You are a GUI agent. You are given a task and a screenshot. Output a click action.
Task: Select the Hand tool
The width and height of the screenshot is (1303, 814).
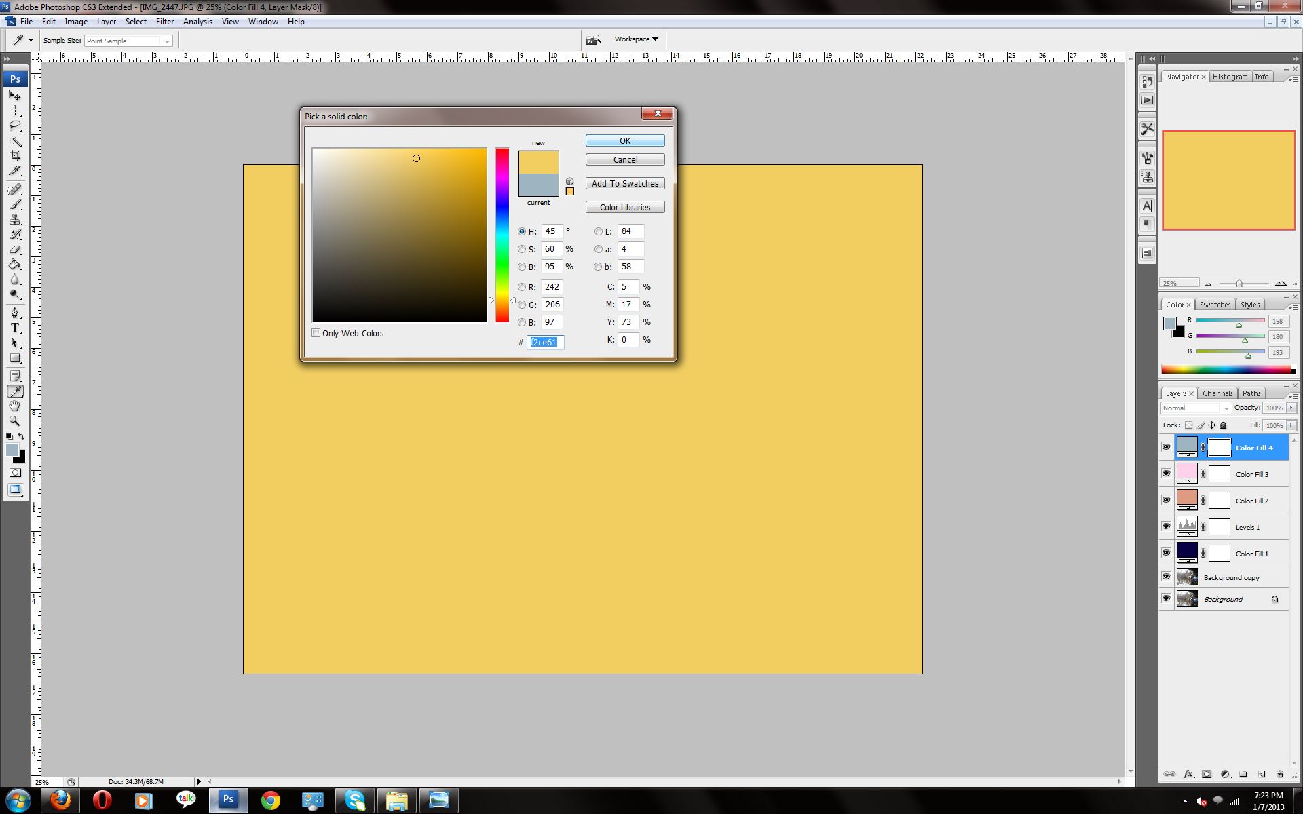pos(15,406)
